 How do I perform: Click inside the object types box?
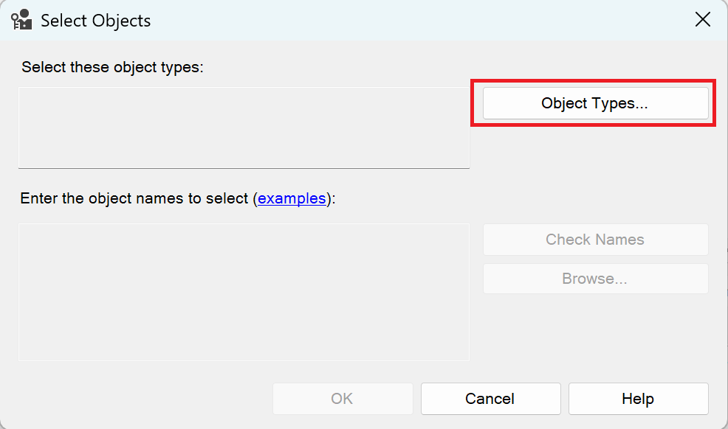point(244,128)
